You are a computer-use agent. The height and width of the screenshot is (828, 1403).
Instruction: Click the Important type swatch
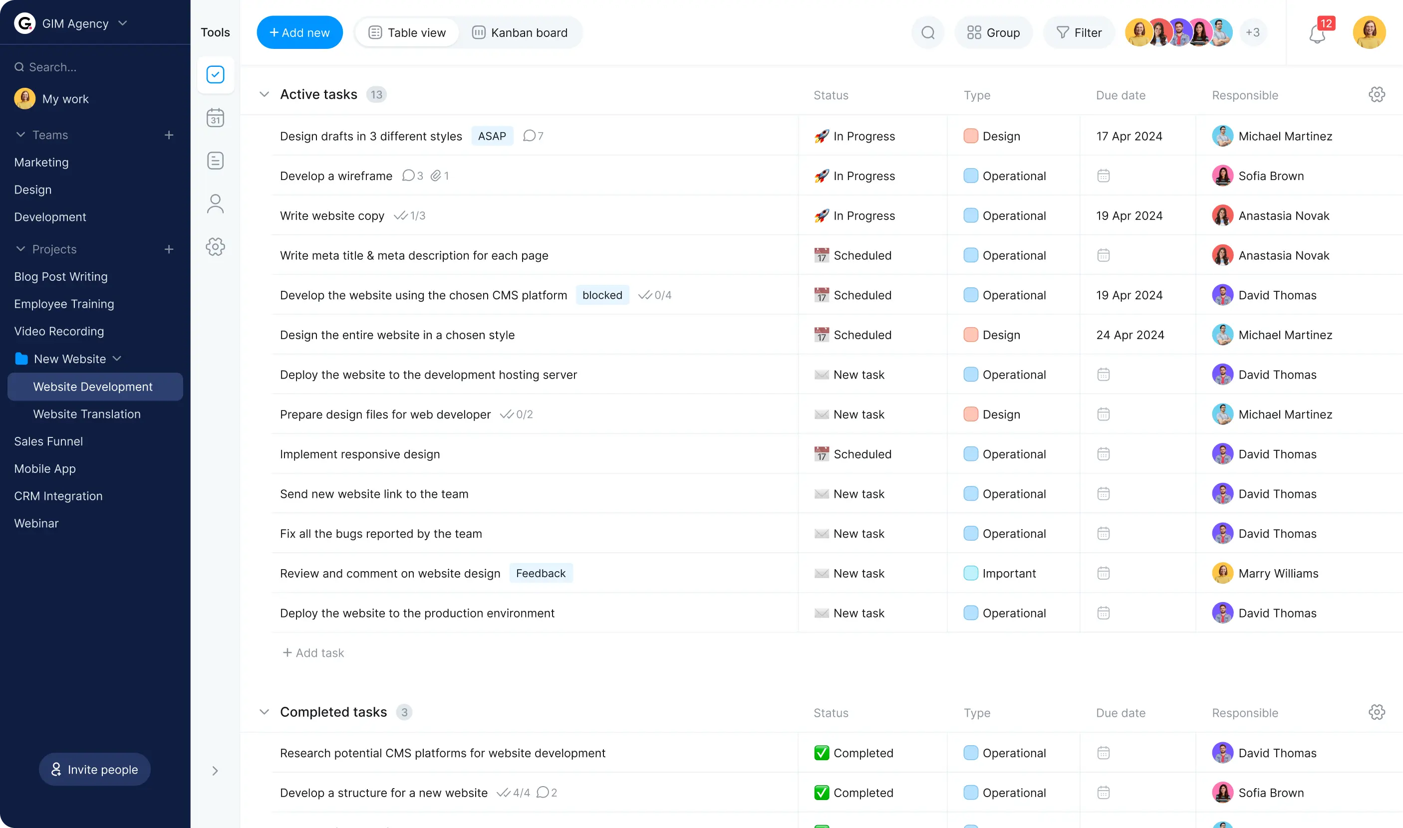click(x=970, y=573)
